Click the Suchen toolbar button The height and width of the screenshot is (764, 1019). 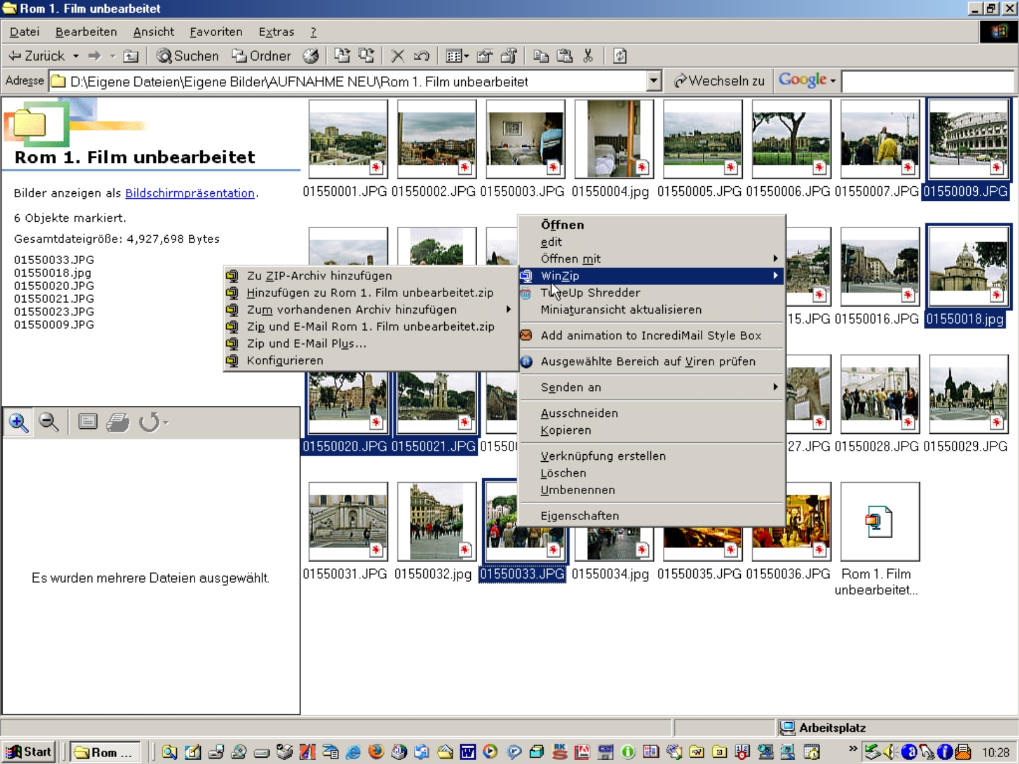188,56
